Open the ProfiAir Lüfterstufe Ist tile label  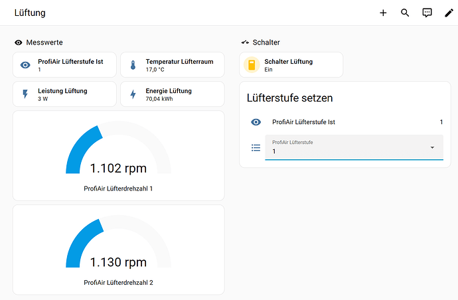70,62
